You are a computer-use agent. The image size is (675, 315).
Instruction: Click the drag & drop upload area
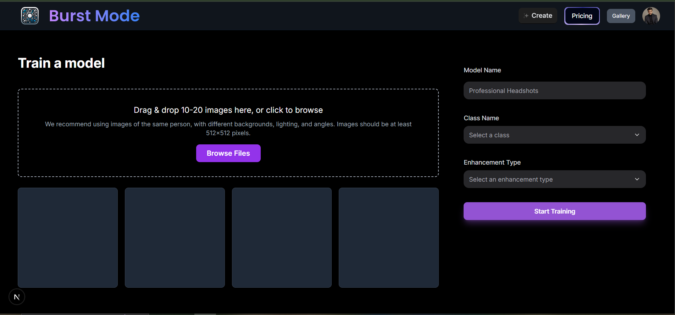coord(228,103)
